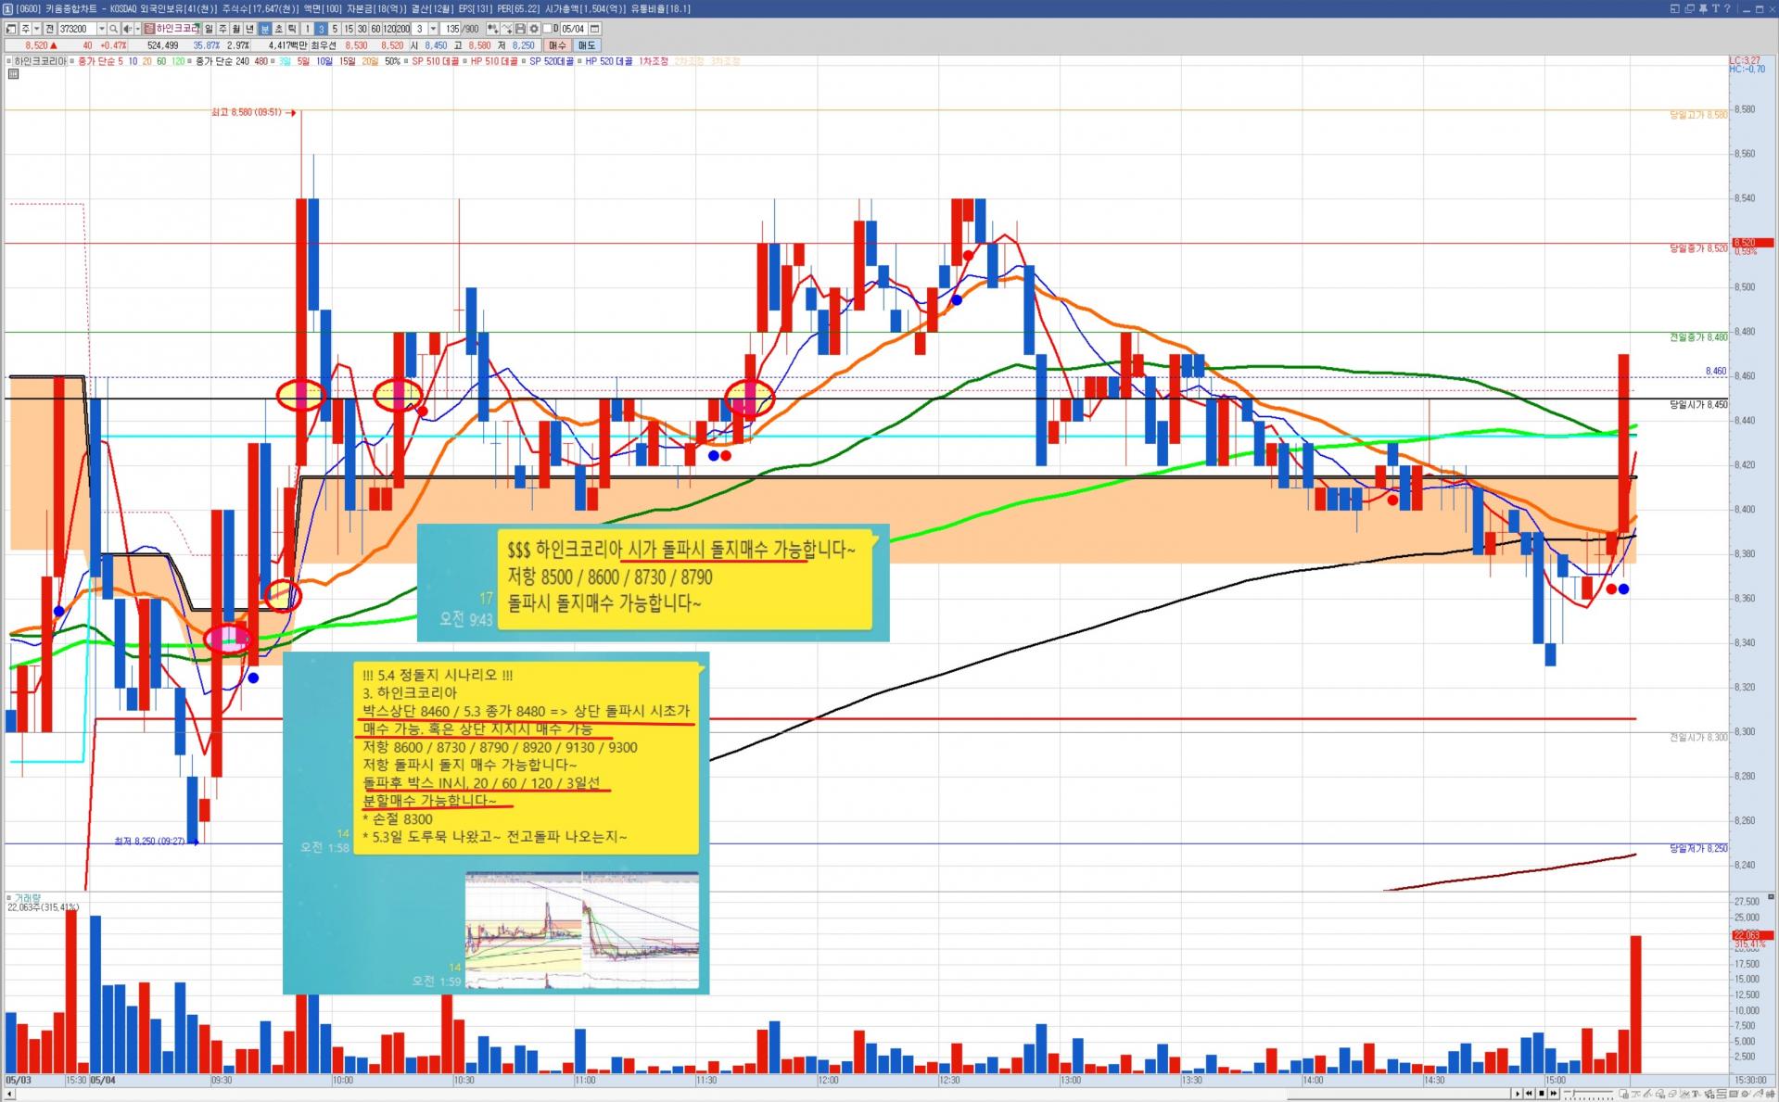Click the 매도 (sell) button
The height and width of the screenshot is (1102, 1779).
[x=587, y=44]
